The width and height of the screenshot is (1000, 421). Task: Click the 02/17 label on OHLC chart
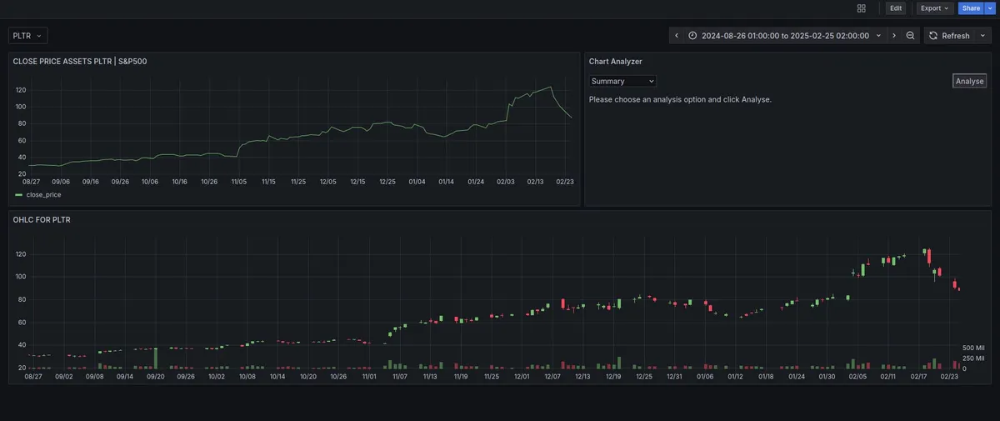tap(918, 376)
